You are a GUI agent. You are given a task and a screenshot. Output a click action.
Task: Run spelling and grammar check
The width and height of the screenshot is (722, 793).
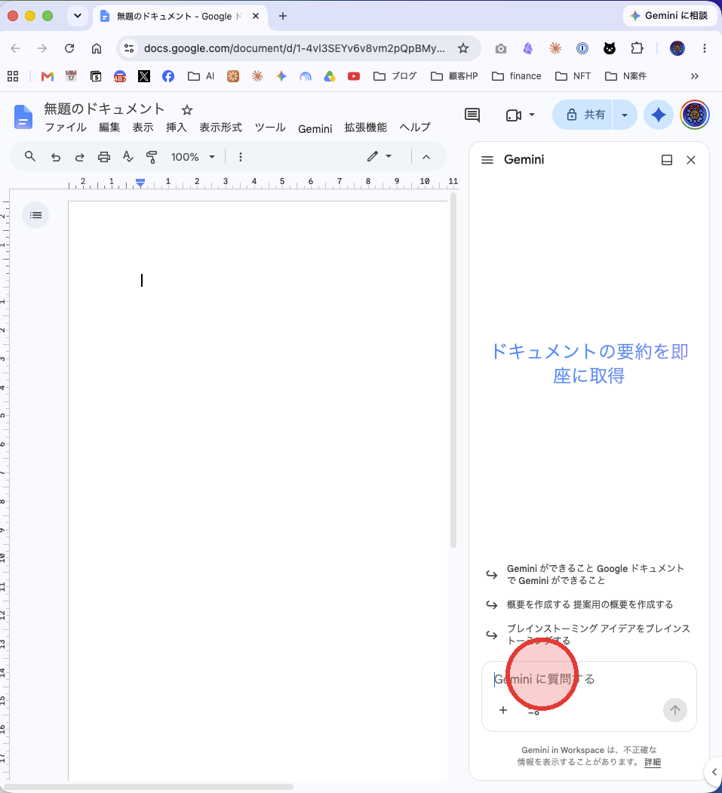click(x=128, y=157)
